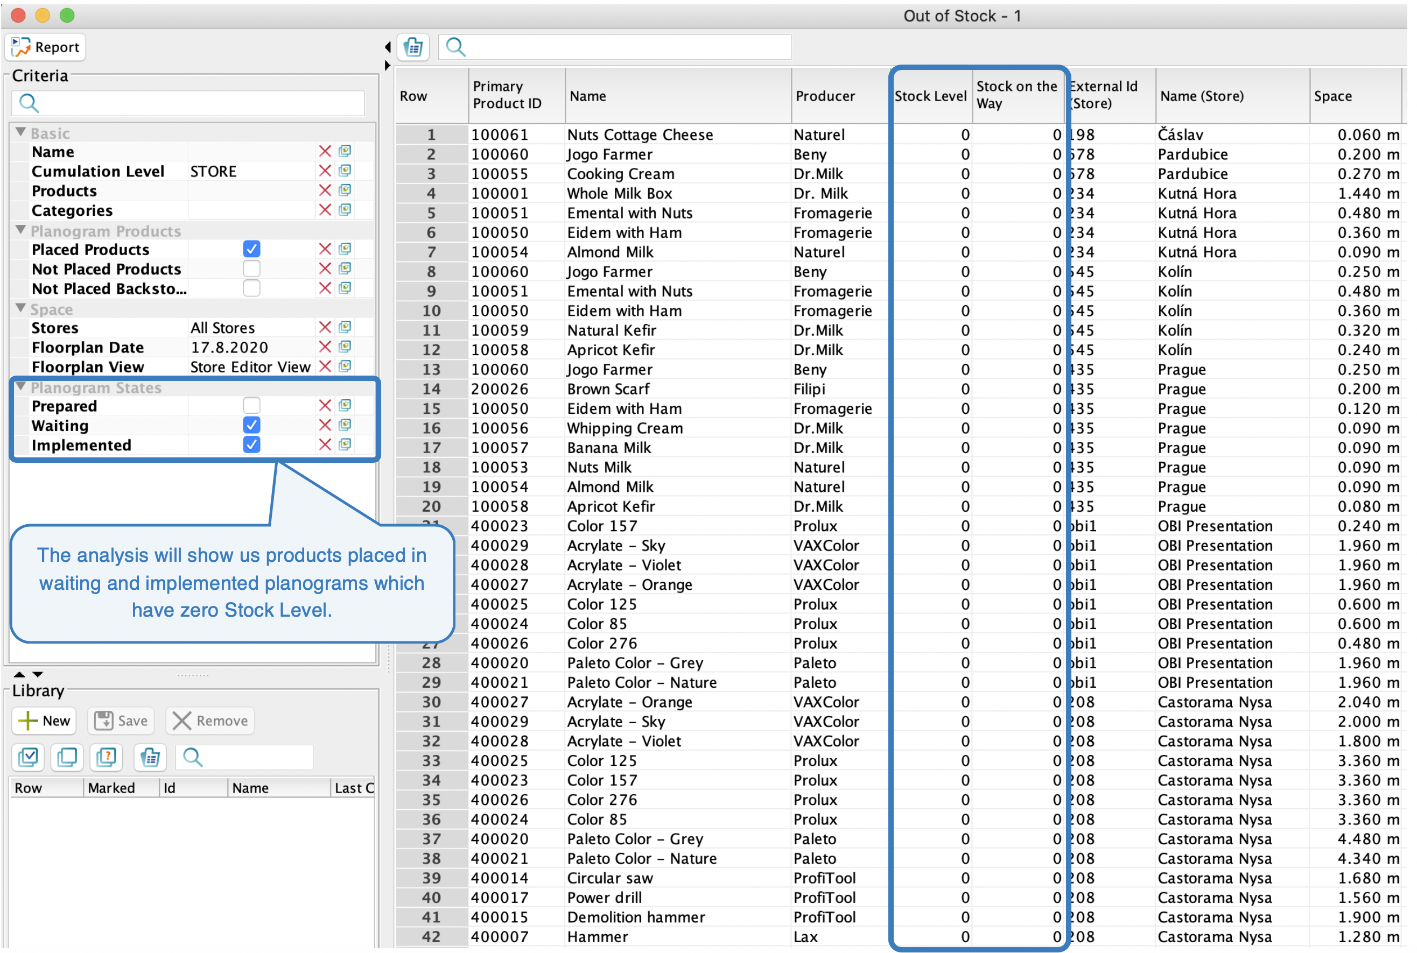Click red X clear icon for Cumulation Level
The image size is (1417, 953).
pos(325,172)
